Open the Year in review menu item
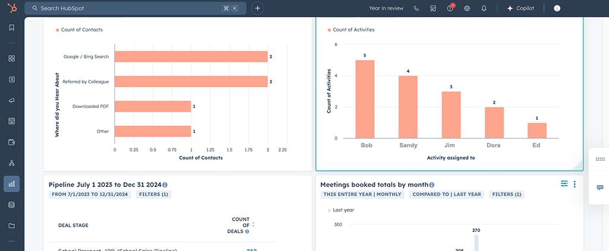 click(x=386, y=8)
